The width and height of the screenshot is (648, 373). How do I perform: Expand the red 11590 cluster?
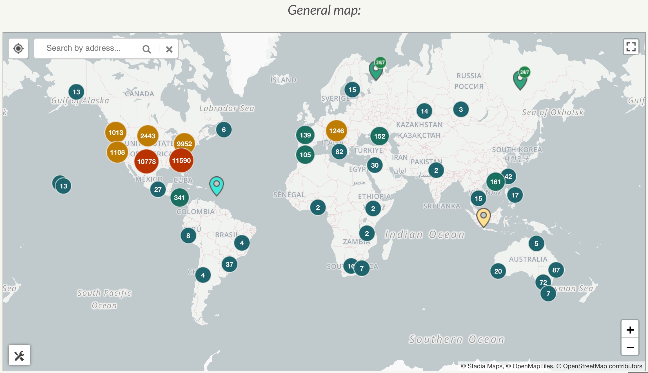tap(181, 161)
